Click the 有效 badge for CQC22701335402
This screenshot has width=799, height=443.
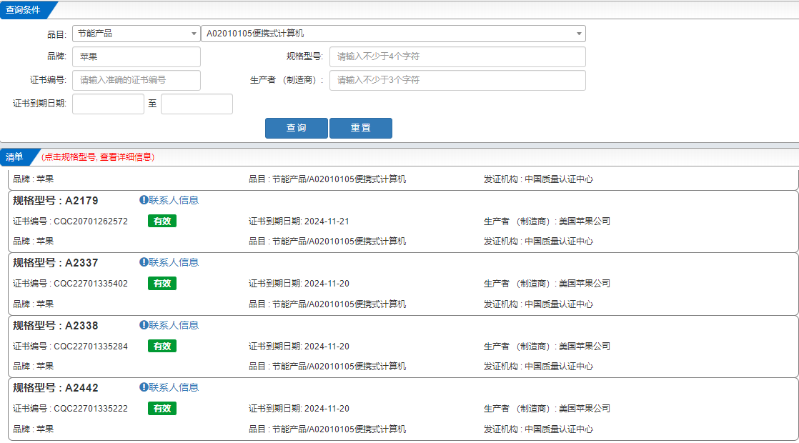pos(162,284)
